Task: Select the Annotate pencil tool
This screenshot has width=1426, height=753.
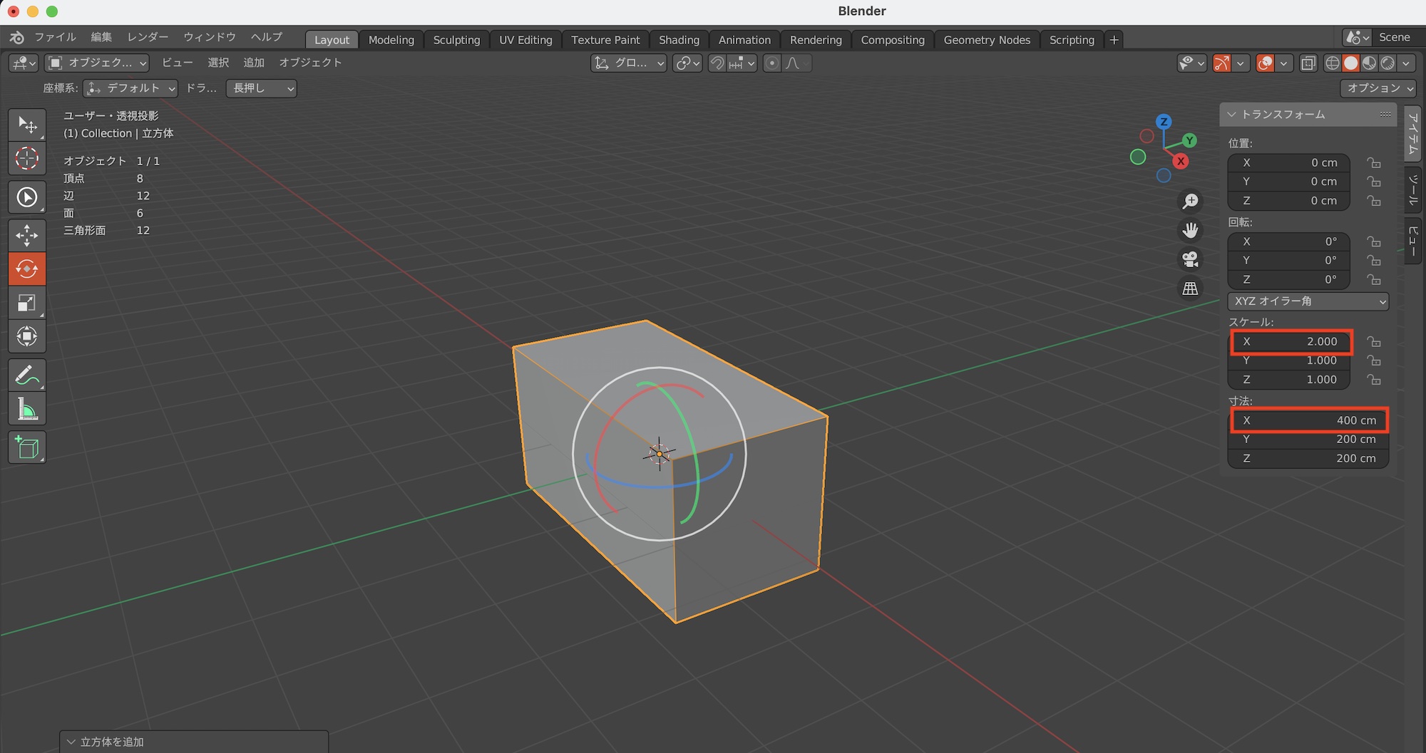Action: tap(27, 375)
